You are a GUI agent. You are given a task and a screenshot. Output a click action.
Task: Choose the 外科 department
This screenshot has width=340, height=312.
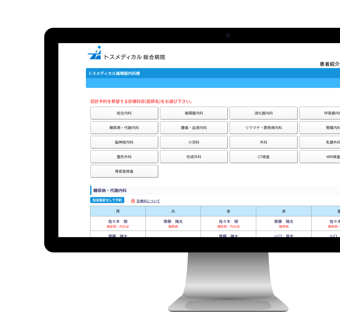click(x=263, y=142)
